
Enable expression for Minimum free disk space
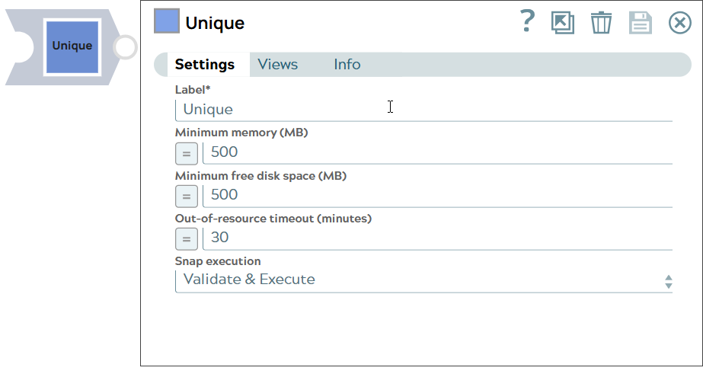pos(187,196)
